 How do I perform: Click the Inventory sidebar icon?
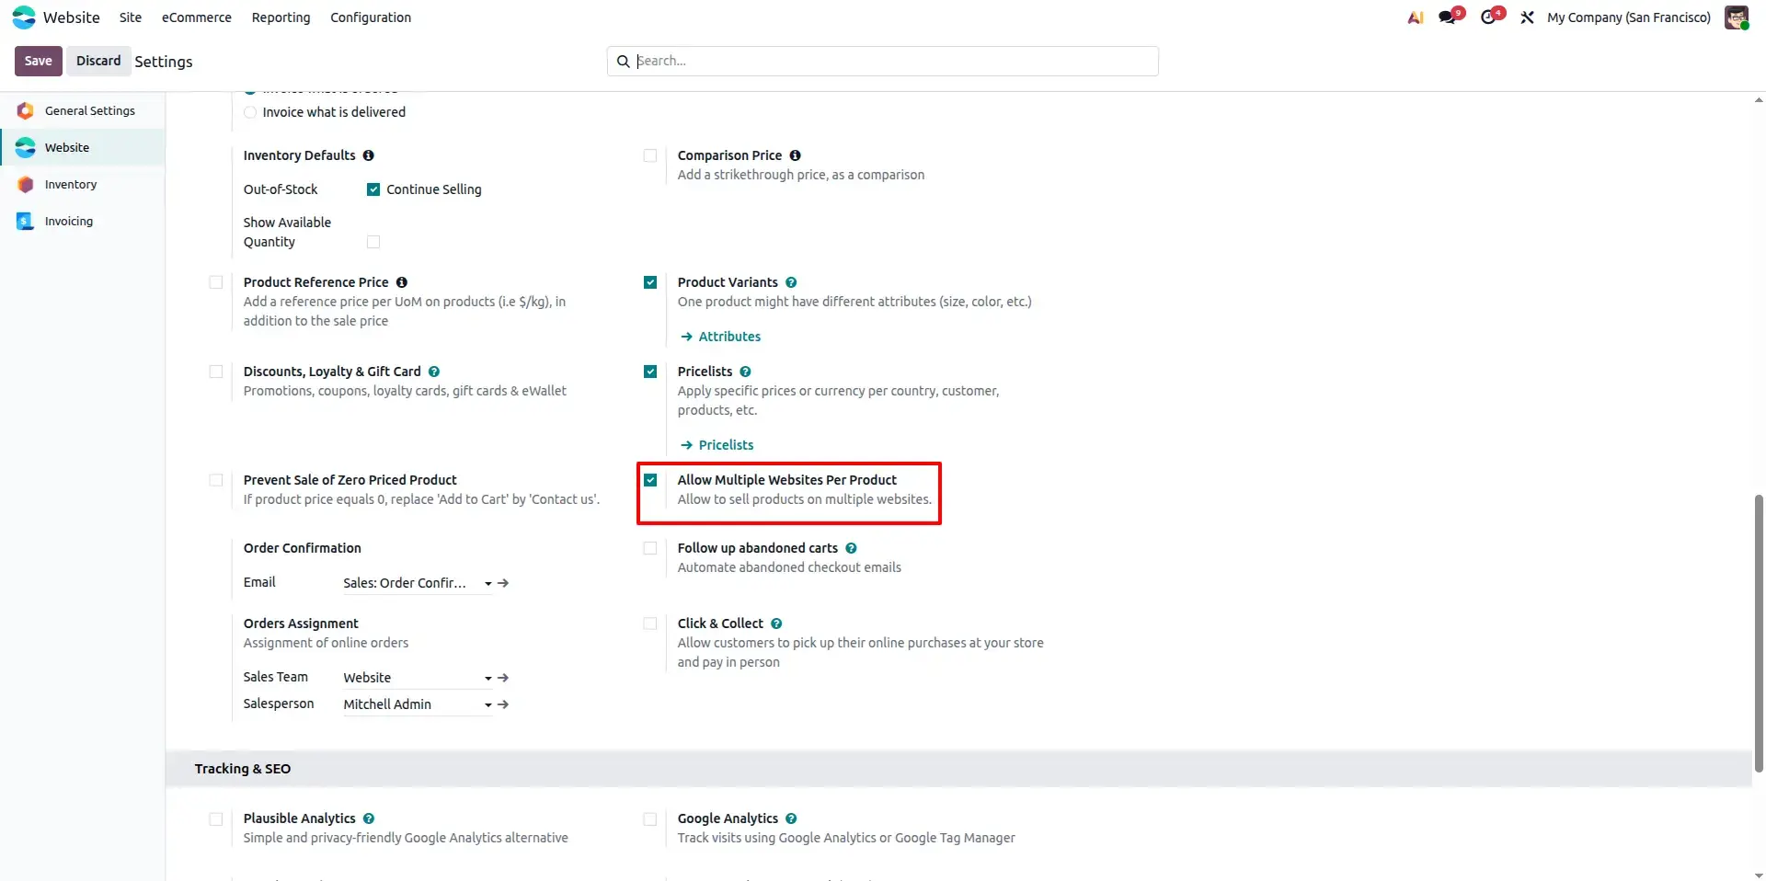[26, 184]
